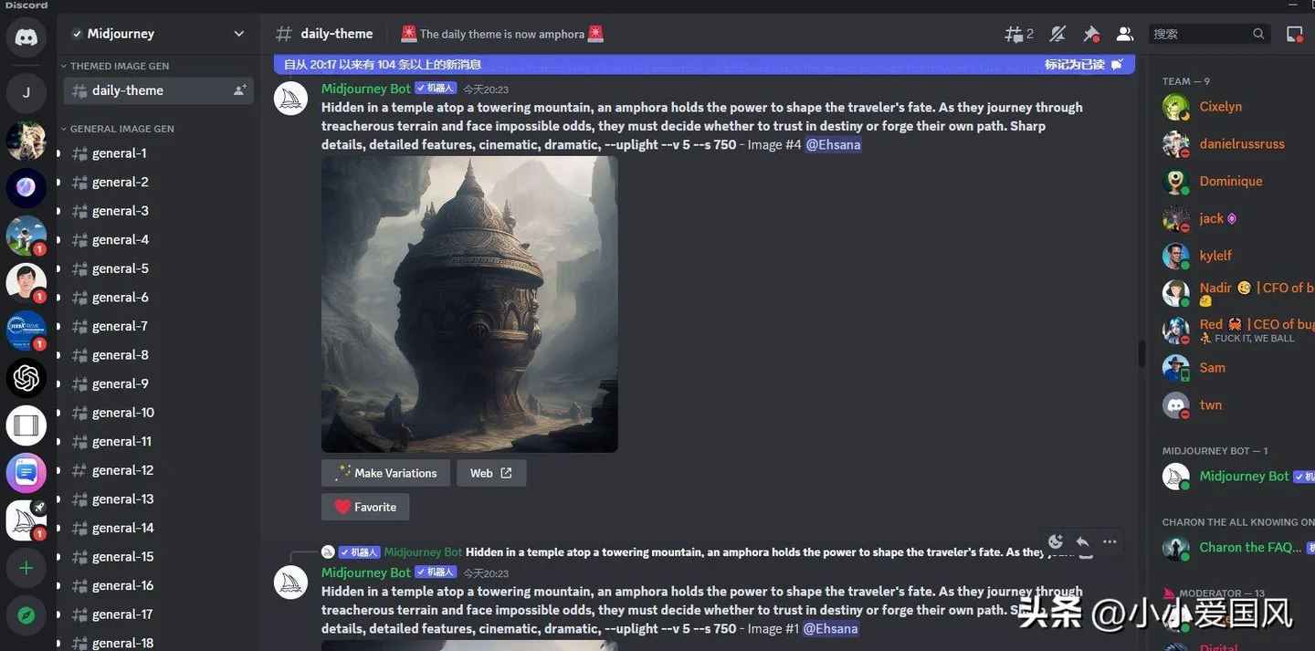Image resolution: width=1315 pixels, height=651 pixels.
Task: Click the invite people icon on daily-theme
Action: pyautogui.click(x=239, y=90)
